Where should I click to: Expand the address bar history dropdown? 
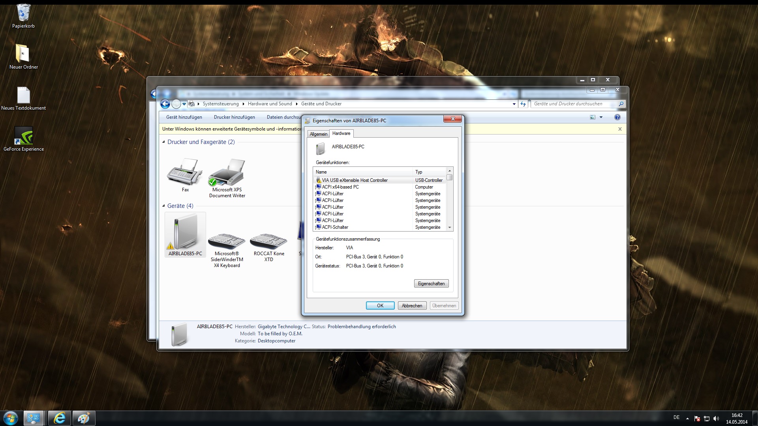coord(514,104)
